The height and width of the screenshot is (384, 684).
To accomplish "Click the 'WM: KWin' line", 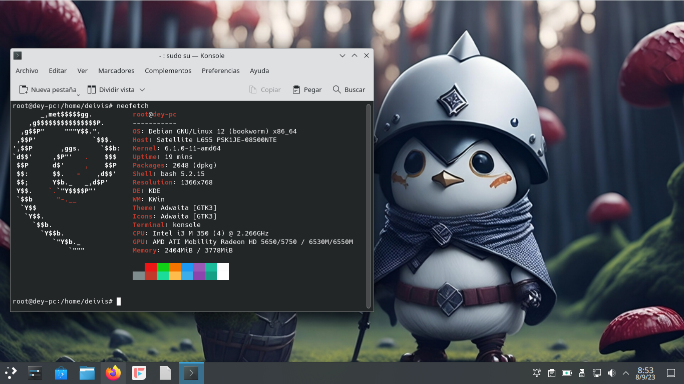I will point(149,199).
